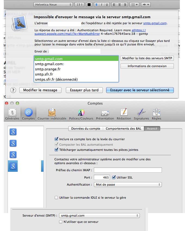Viewport: 185px width, 231px height.
Task: Expand the Authentification Mot de passe dropdown
Action: (128, 185)
